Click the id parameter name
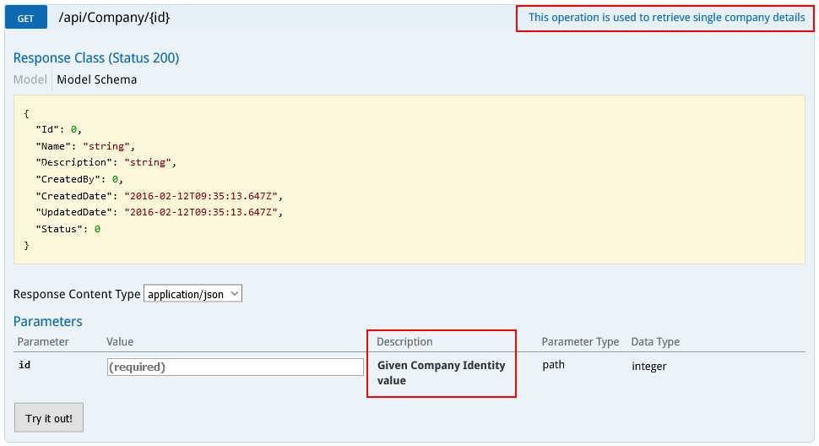 pos(24,365)
